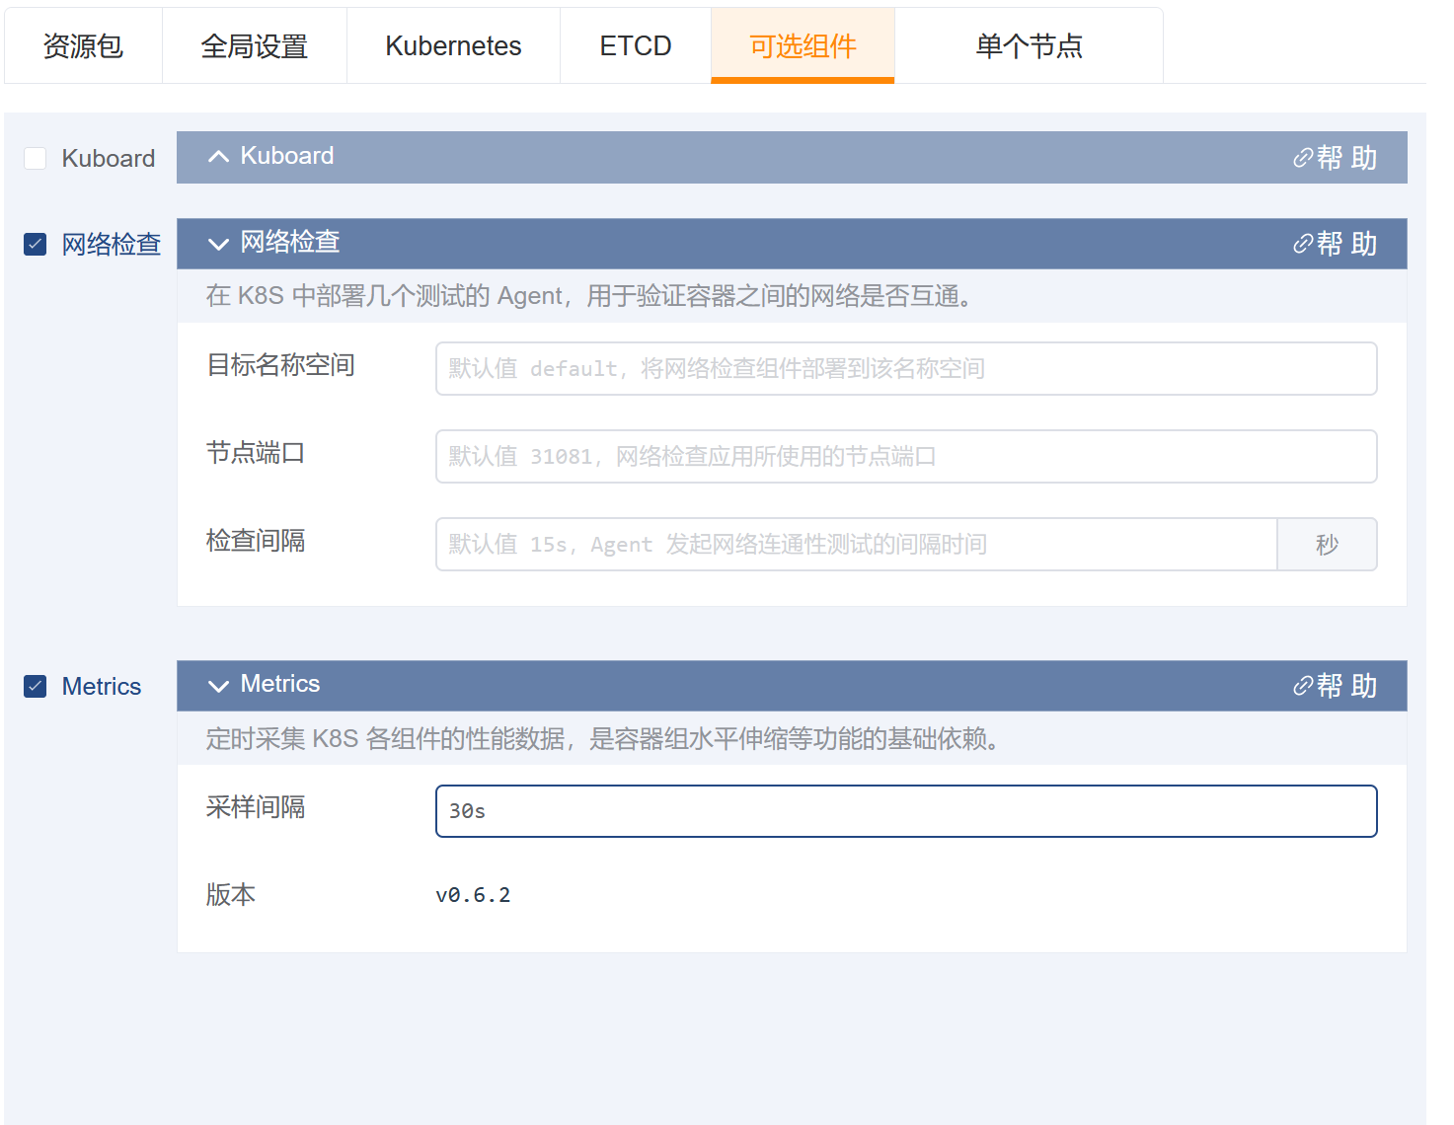Collapse the 网络检查 panel chevron

(x=218, y=244)
